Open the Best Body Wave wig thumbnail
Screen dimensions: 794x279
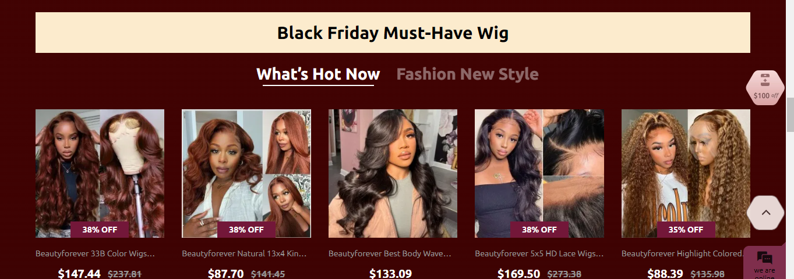[393, 173]
